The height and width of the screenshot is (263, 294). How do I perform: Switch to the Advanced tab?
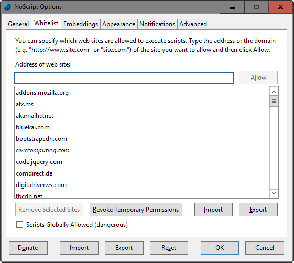pyautogui.click(x=193, y=24)
